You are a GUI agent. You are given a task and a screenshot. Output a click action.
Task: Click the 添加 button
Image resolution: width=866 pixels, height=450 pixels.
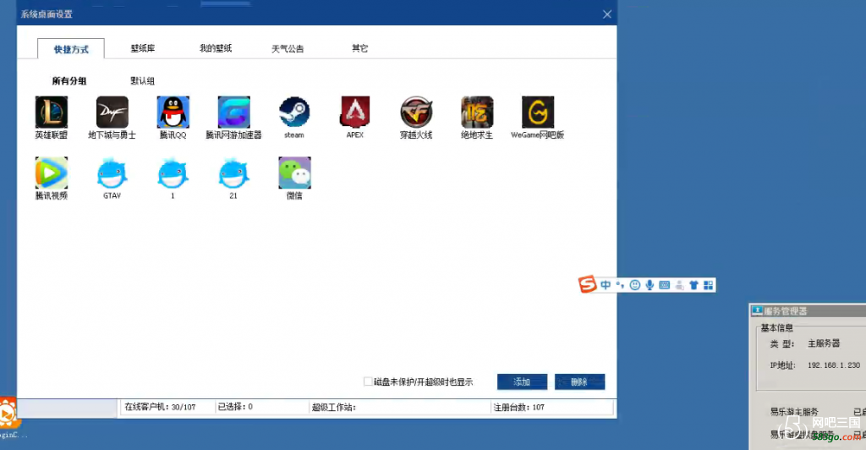(522, 381)
